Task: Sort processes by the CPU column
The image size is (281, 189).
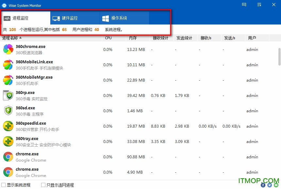Action: click(108, 38)
